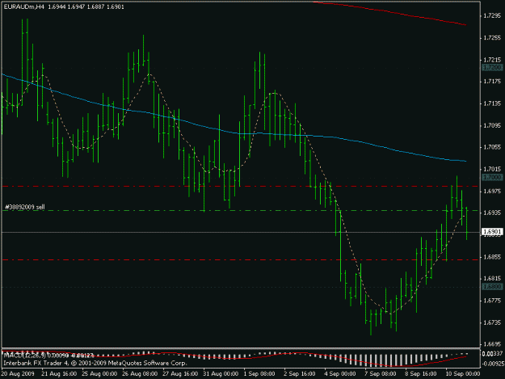Screen dimensions: 505x379
Task: Click the 25 Aug 00:00 time label
Action: (99, 374)
